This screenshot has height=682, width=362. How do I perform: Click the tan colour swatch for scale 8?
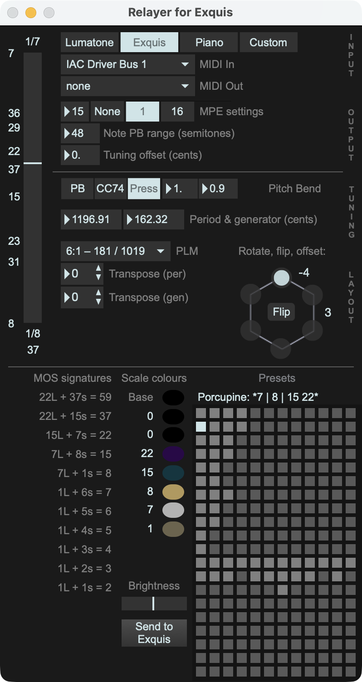pyautogui.click(x=173, y=492)
